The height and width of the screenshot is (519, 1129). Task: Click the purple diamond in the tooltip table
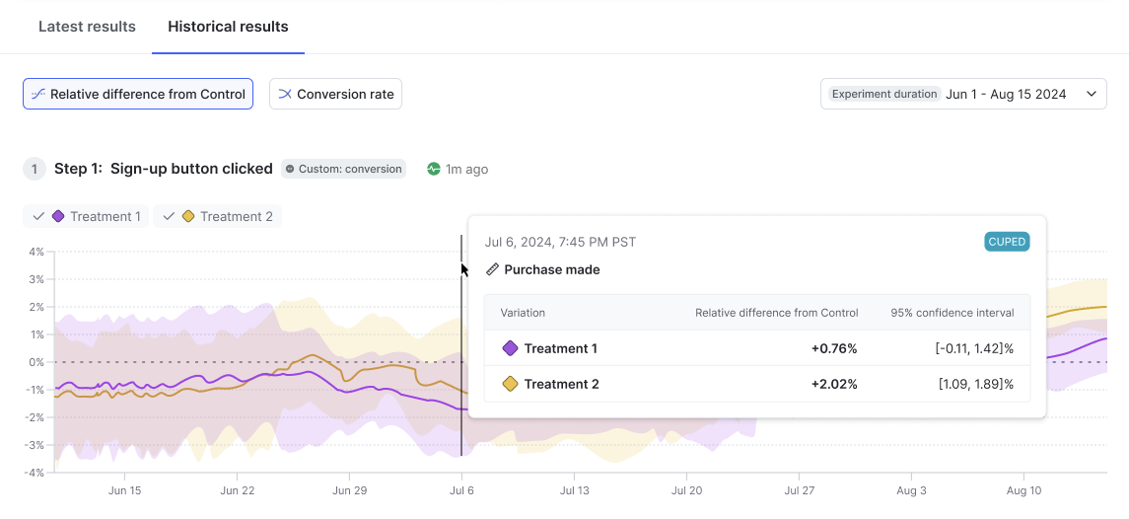510,348
